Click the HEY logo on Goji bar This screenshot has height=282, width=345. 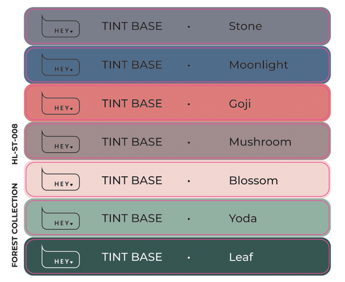point(60,103)
